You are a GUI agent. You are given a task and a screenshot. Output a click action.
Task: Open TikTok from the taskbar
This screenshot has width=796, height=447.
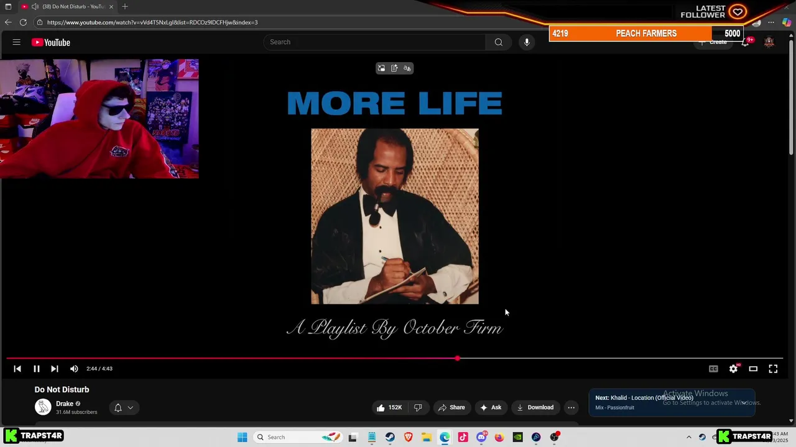(463, 437)
